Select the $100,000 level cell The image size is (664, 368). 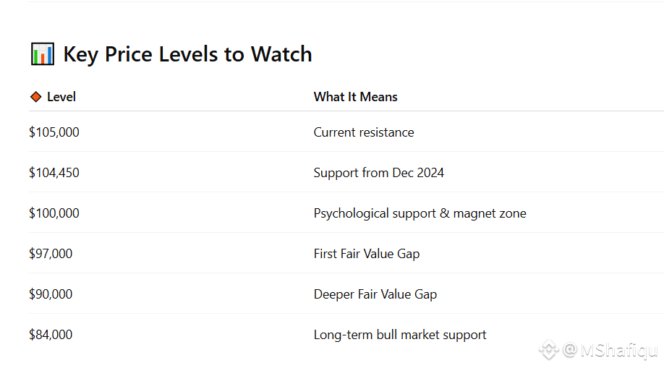click(54, 213)
